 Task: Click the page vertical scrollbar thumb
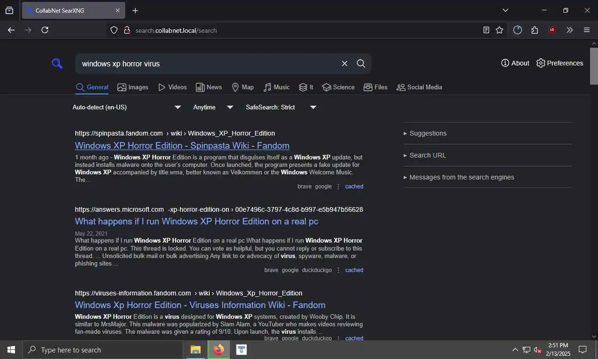coord(594,65)
